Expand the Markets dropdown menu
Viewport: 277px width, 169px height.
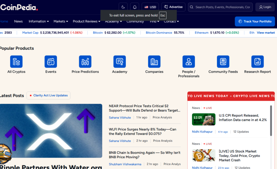(x=61, y=21)
